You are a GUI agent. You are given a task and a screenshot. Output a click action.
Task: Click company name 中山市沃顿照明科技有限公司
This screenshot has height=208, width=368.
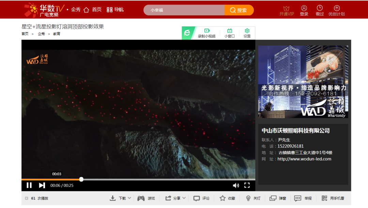[x=295, y=131]
